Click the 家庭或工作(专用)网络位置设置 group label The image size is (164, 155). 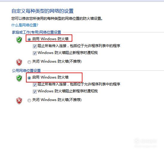(36, 32)
